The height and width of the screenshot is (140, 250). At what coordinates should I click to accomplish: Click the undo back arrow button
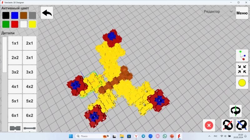[47, 13]
